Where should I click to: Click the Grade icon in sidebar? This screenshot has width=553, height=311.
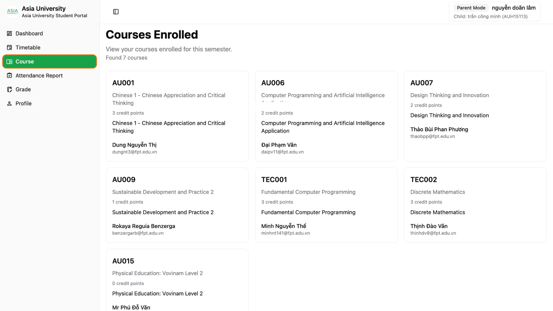(x=9, y=89)
